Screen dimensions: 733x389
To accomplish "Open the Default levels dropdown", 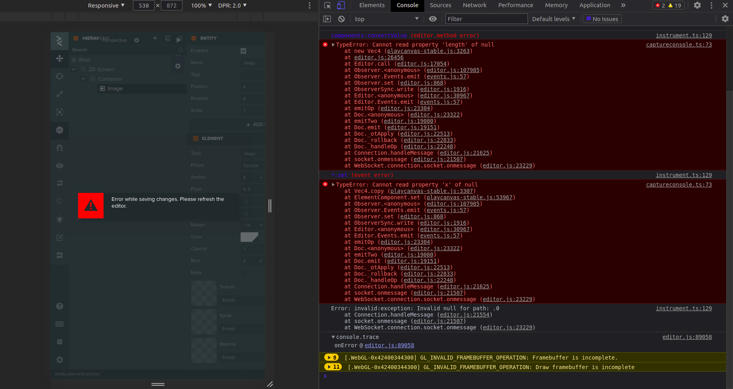I will [x=553, y=19].
